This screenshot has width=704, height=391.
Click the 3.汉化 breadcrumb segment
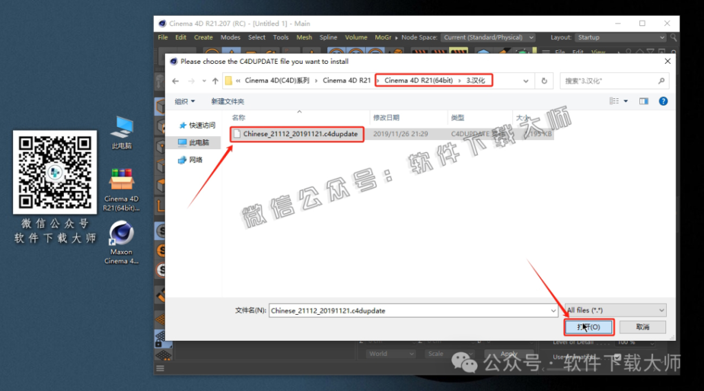(476, 80)
